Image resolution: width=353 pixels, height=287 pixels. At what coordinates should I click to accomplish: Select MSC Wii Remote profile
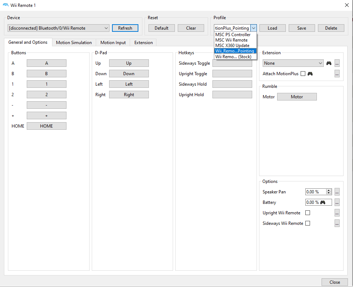point(235,40)
